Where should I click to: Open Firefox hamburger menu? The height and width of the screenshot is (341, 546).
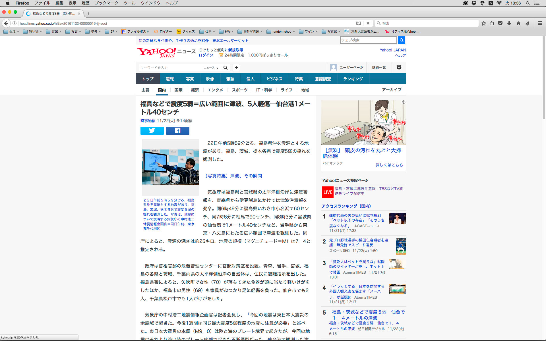pos(540,23)
